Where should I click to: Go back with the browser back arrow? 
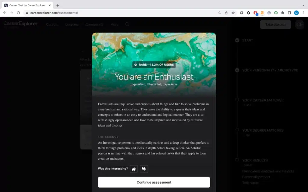coord(5,13)
